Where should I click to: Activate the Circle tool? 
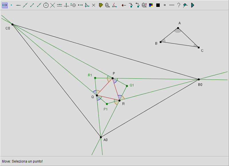tap(46, 5)
